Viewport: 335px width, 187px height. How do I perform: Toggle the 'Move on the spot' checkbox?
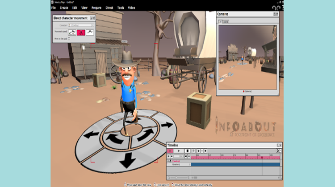pos(69,39)
